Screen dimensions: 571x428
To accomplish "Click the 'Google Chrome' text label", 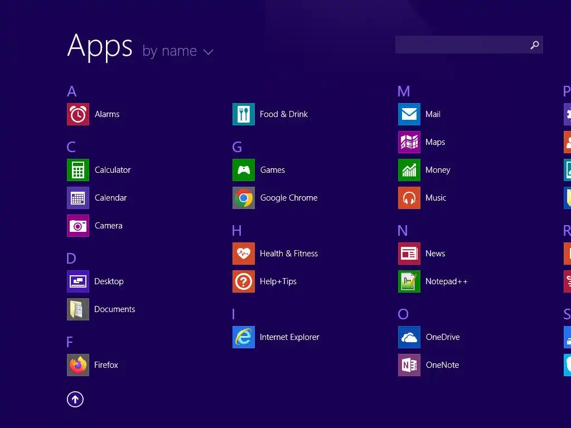I will (289, 198).
